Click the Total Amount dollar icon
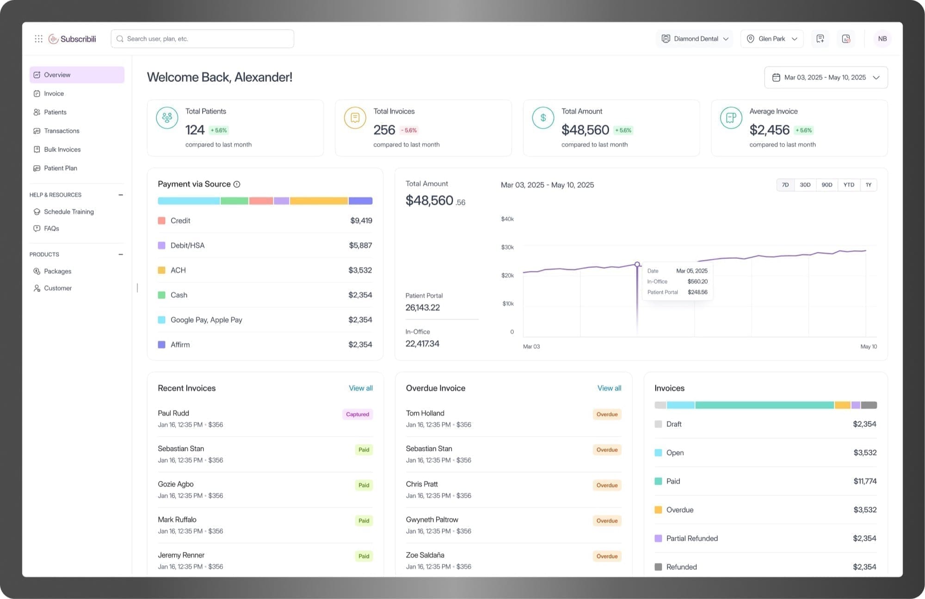 point(543,117)
